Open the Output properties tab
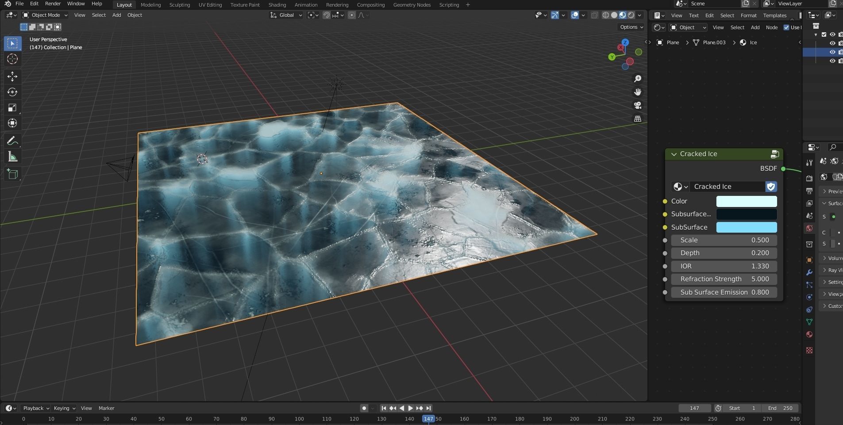Viewport: 843px width, 425px height. click(x=809, y=191)
